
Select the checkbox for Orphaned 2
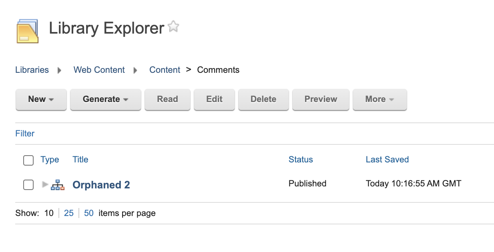28,184
